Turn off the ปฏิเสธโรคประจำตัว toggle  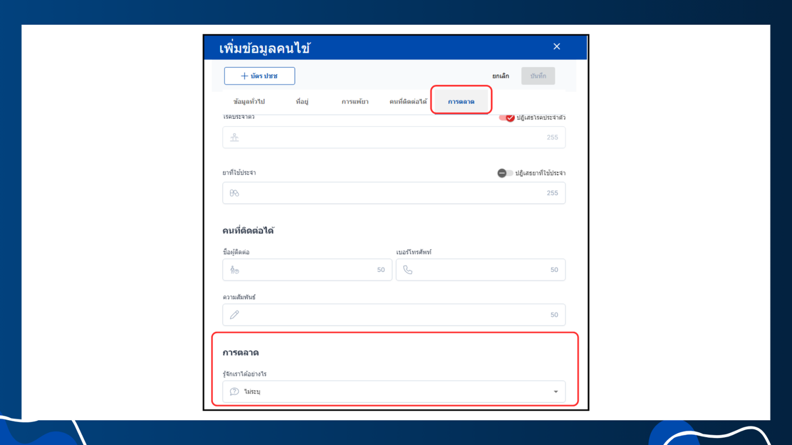click(506, 118)
